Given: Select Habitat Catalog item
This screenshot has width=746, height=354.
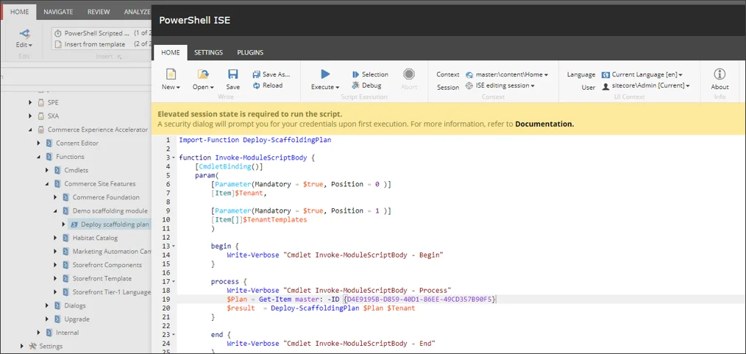Looking at the screenshot, I should pyautogui.click(x=95, y=238).
